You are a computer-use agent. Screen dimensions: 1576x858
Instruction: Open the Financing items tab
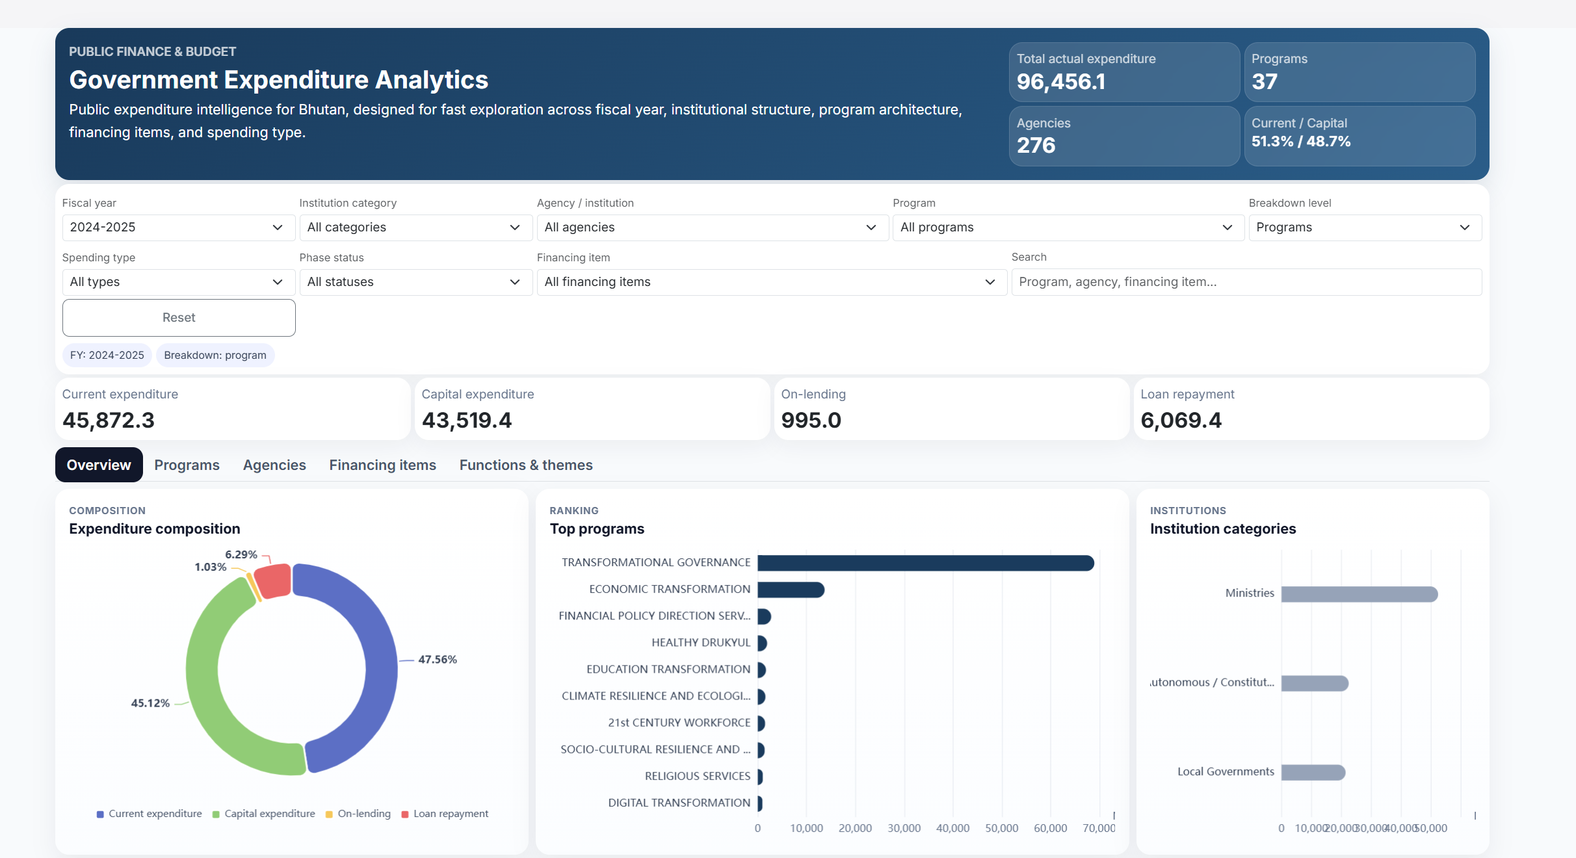382,465
